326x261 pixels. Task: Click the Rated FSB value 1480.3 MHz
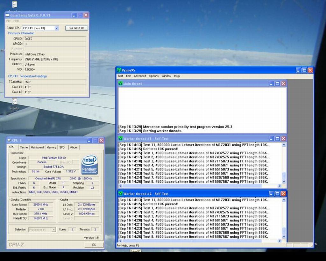41,218
